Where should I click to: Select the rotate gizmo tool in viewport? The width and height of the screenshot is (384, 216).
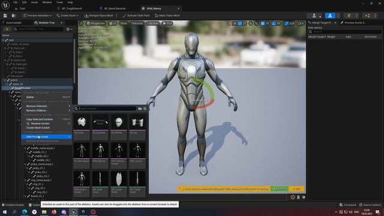[240, 23]
